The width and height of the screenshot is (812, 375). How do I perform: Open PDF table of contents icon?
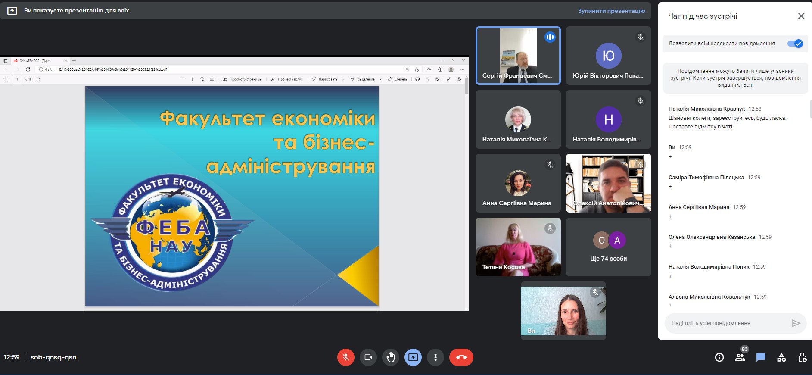6,79
